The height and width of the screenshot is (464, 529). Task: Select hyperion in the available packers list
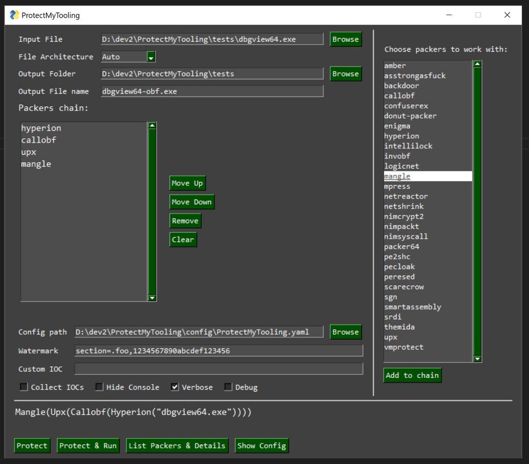point(428,136)
